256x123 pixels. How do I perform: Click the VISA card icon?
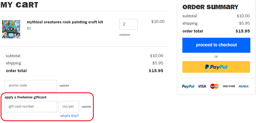point(202,86)
